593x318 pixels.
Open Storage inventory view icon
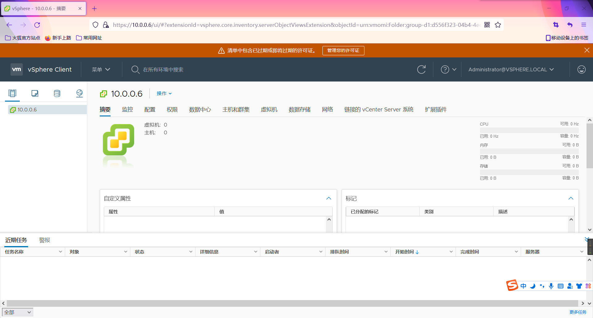pyautogui.click(x=57, y=93)
